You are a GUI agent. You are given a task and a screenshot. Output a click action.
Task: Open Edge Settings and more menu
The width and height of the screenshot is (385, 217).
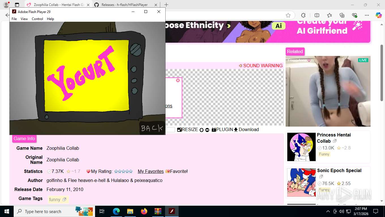[367, 15]
